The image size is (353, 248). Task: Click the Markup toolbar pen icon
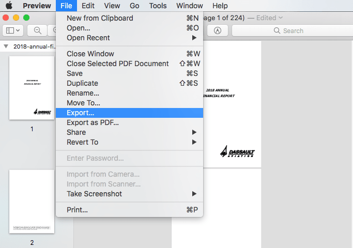click(217, 30)
